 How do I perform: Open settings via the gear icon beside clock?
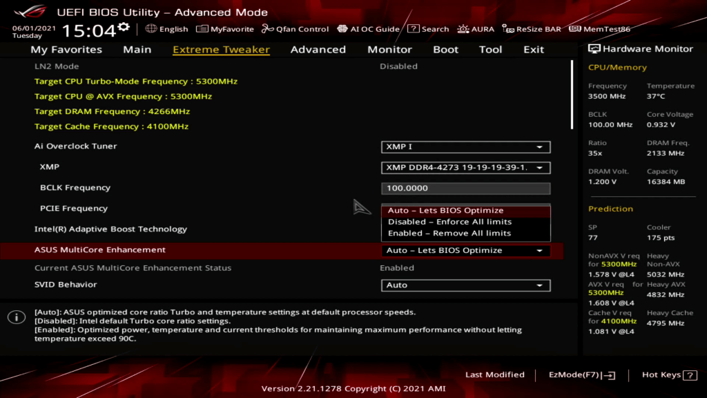point(124,28)
